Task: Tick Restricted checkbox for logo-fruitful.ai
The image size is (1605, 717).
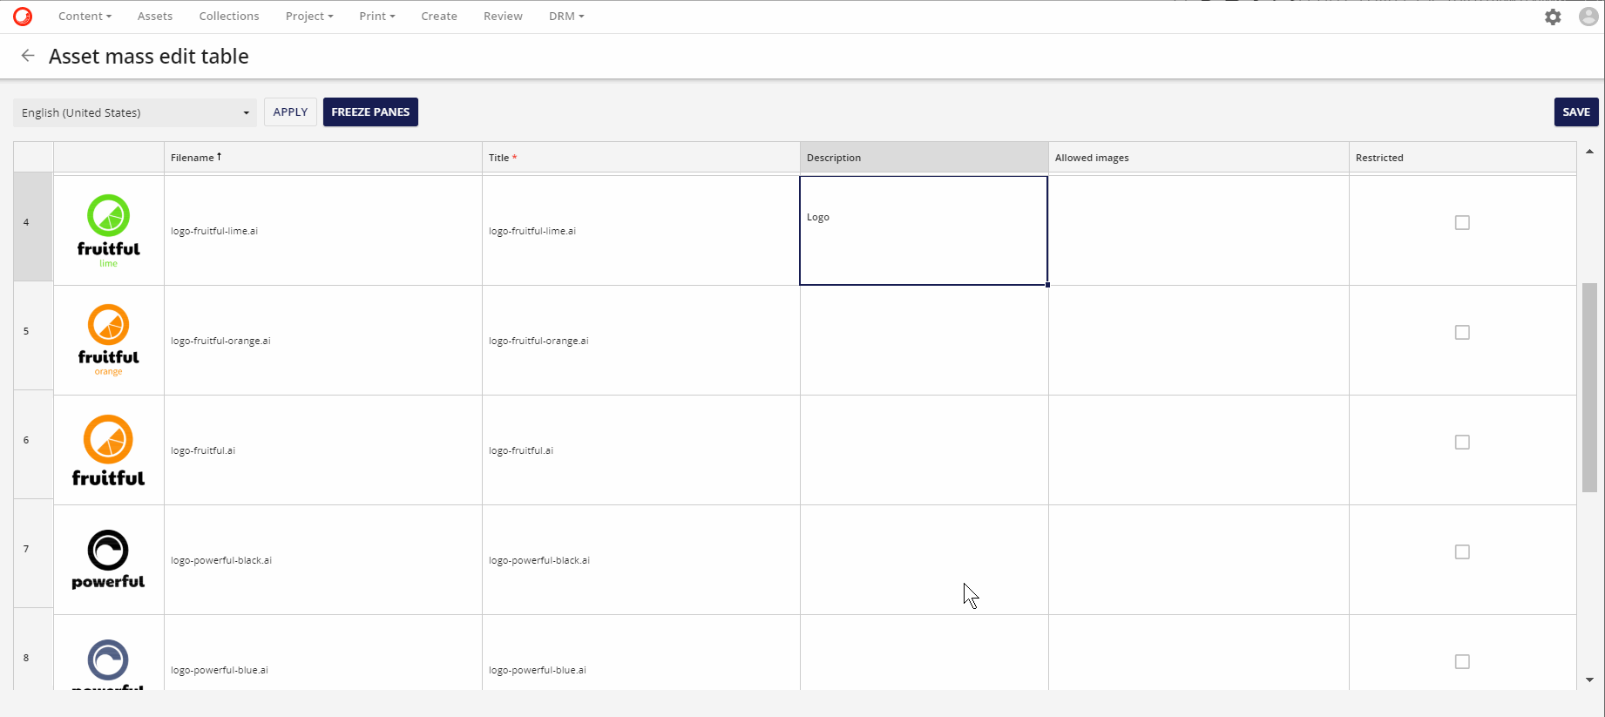Action: coord(1462,443)
